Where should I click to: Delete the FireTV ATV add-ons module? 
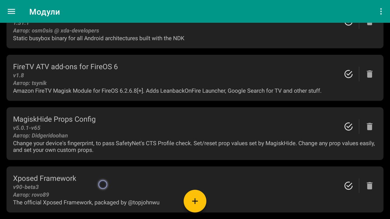tap(370, 74)
